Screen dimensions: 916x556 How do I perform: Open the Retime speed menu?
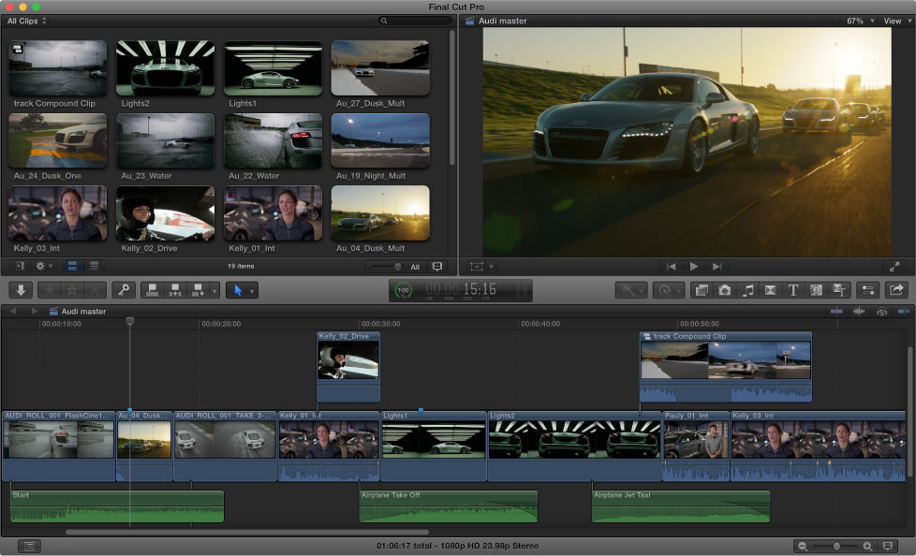669,290
